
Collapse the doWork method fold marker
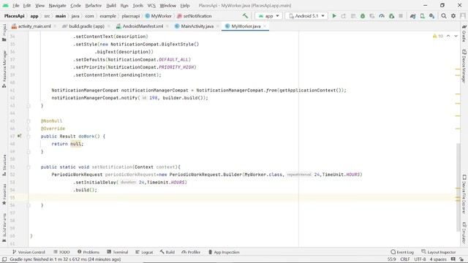pyautogui.click(x=29, y=137)
